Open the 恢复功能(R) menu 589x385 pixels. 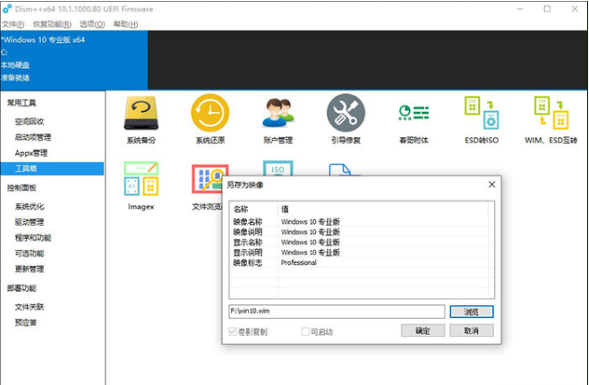tap(52, 24)
